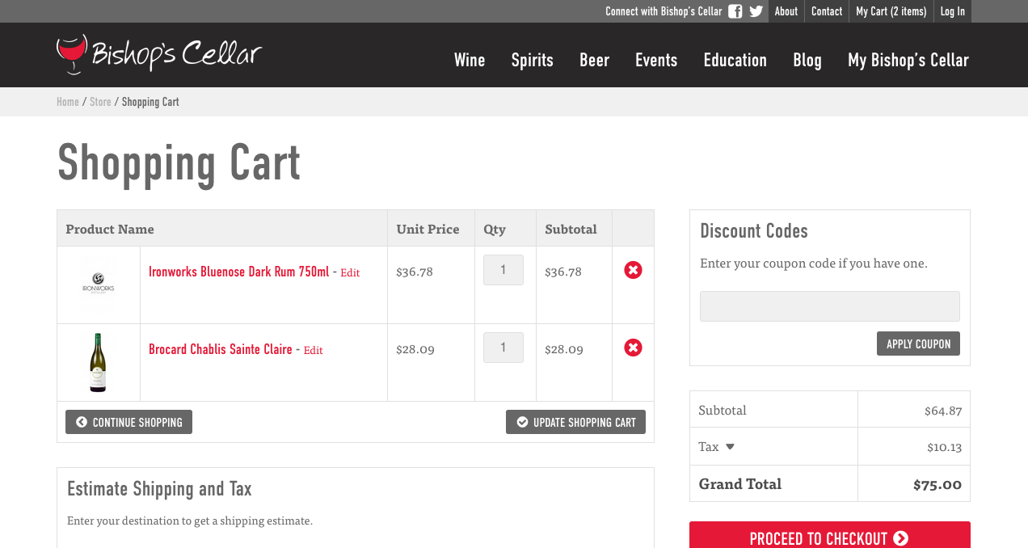Open the About page link
This screenshot has width=1028, height=548.
point(786,11)
